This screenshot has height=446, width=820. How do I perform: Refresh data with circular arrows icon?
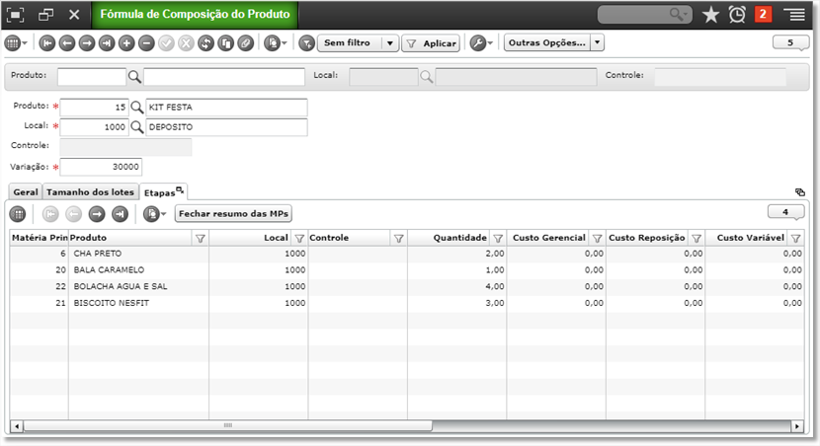coord(206,43)
